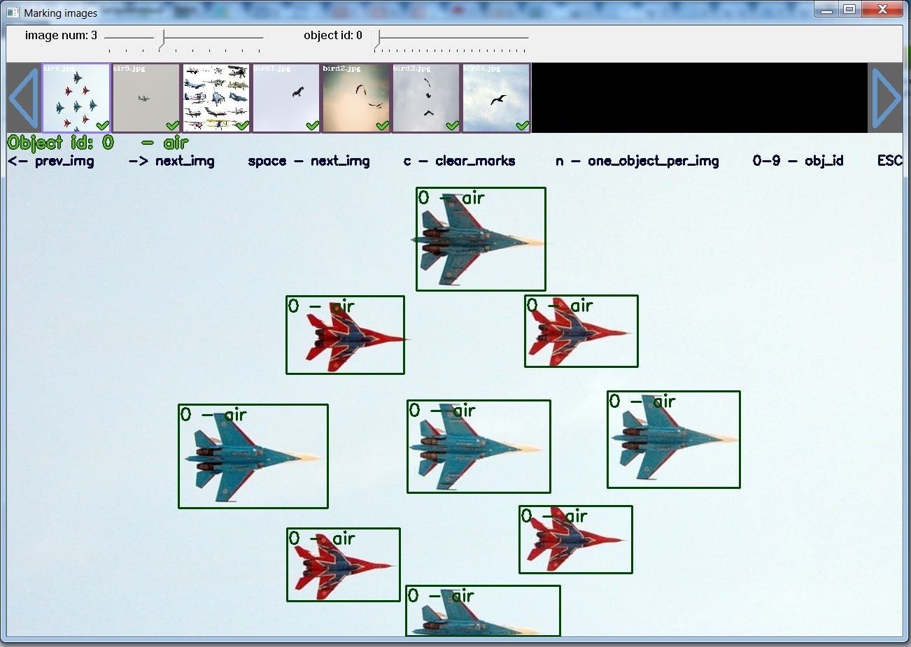This screenshot has width=911, height=647.
Task: Click the green checkmark on air4.jpg thumbnail
Action: tap(103, 126)
